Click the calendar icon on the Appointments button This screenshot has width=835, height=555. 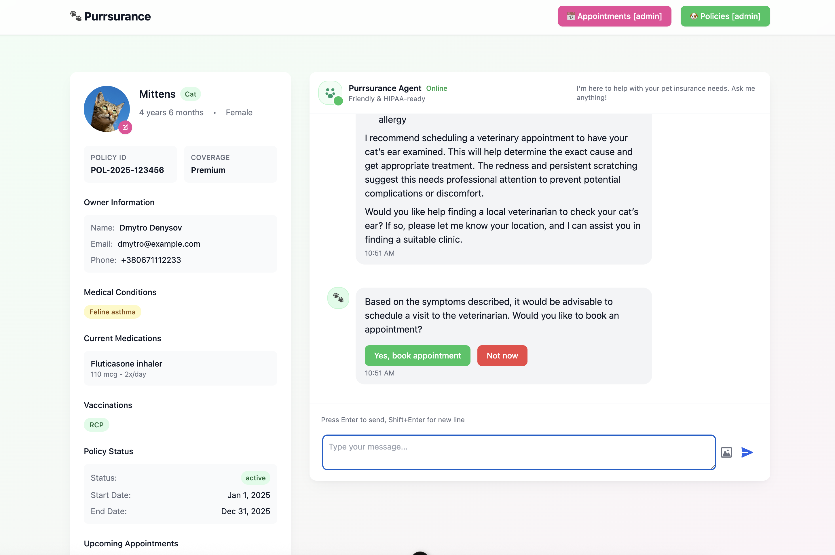571,16
